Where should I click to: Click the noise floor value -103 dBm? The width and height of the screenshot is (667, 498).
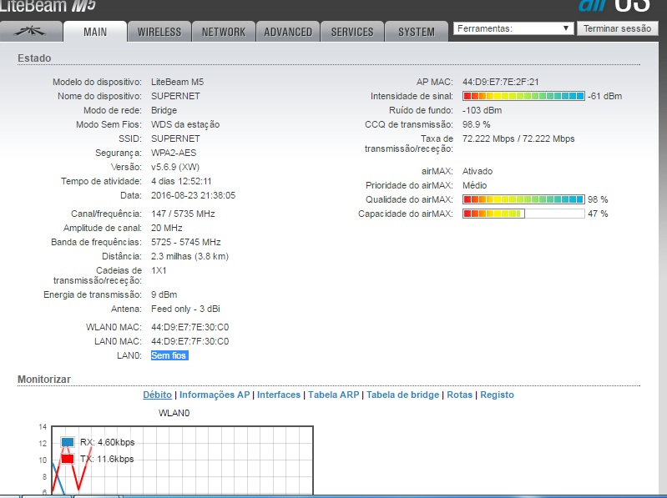(x=482, y=110)
